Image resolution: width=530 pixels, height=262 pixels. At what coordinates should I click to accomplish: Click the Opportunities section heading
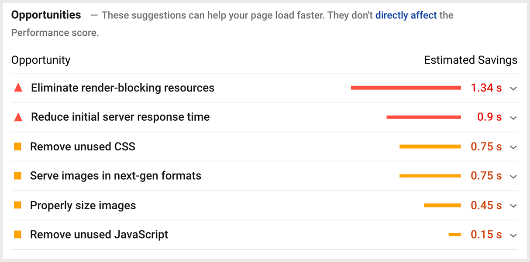point(45,14)
